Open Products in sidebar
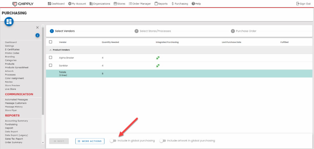 [x=10, y=64]
